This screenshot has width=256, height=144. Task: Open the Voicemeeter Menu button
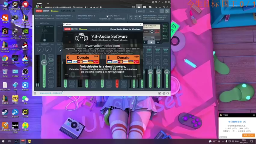point(152,11)
